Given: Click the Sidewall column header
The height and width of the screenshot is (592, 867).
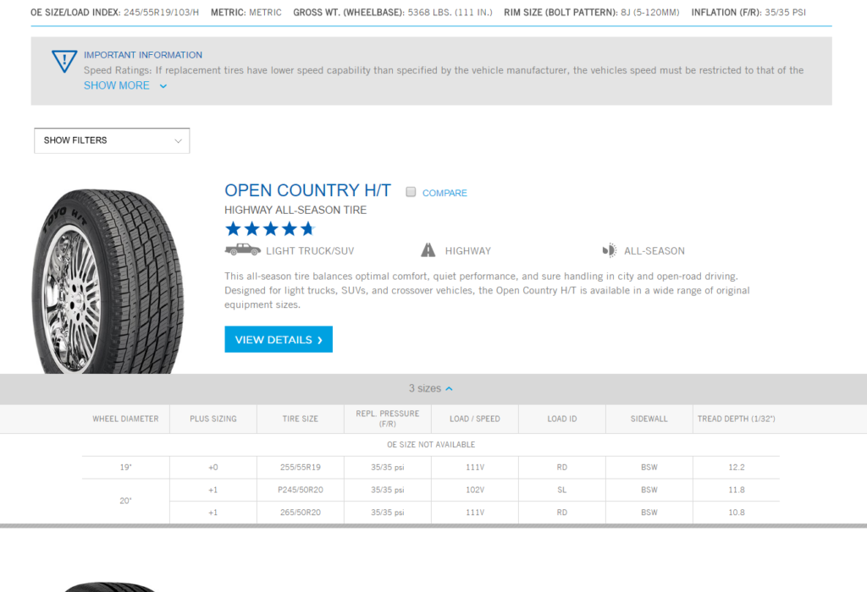Looking at the screenshot, I should pyautogui.click(x=649, y=419).
